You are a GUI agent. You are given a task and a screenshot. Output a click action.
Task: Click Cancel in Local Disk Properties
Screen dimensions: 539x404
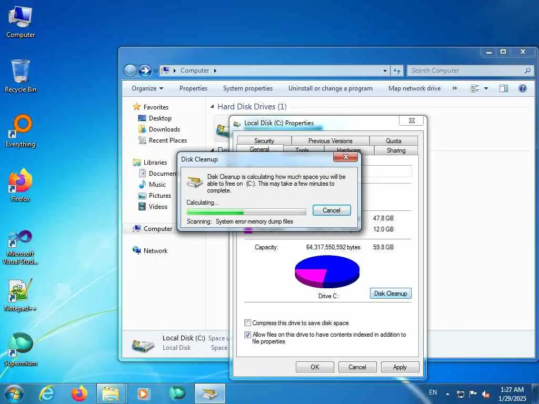(357, 367)
